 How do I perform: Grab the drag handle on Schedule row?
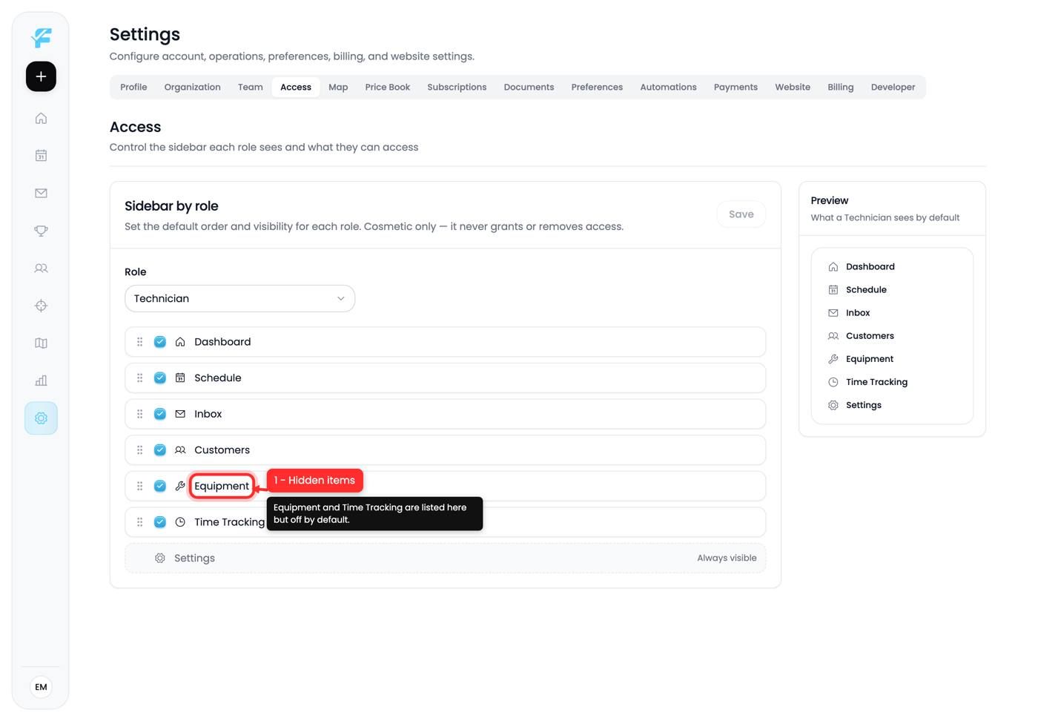coord(139,378)
